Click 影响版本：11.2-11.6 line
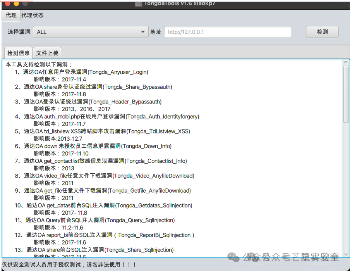The height and width of the screenshot is (271, 350). [x=58, y=228]
